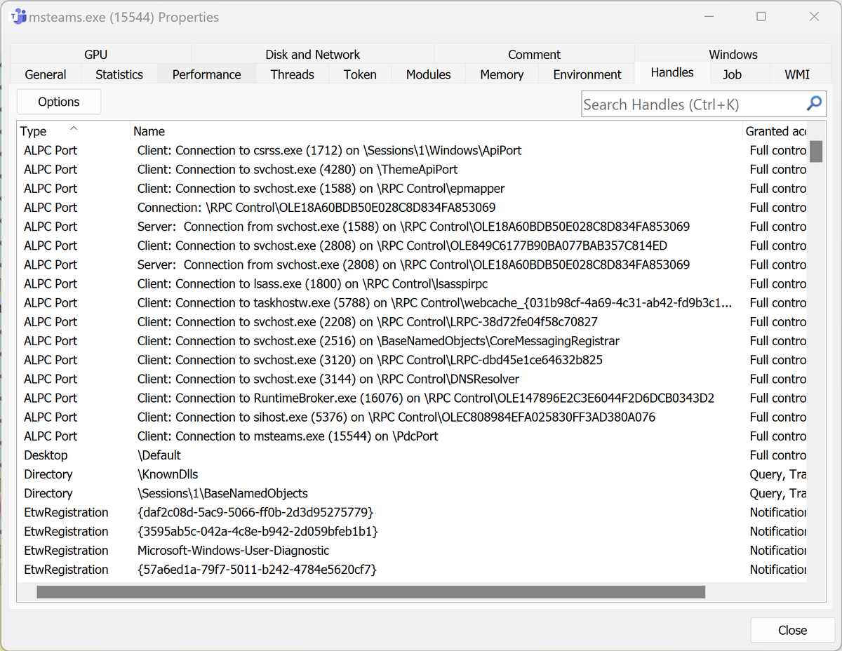
Task: Sort by Granted access column header
Action: [775, 131]
